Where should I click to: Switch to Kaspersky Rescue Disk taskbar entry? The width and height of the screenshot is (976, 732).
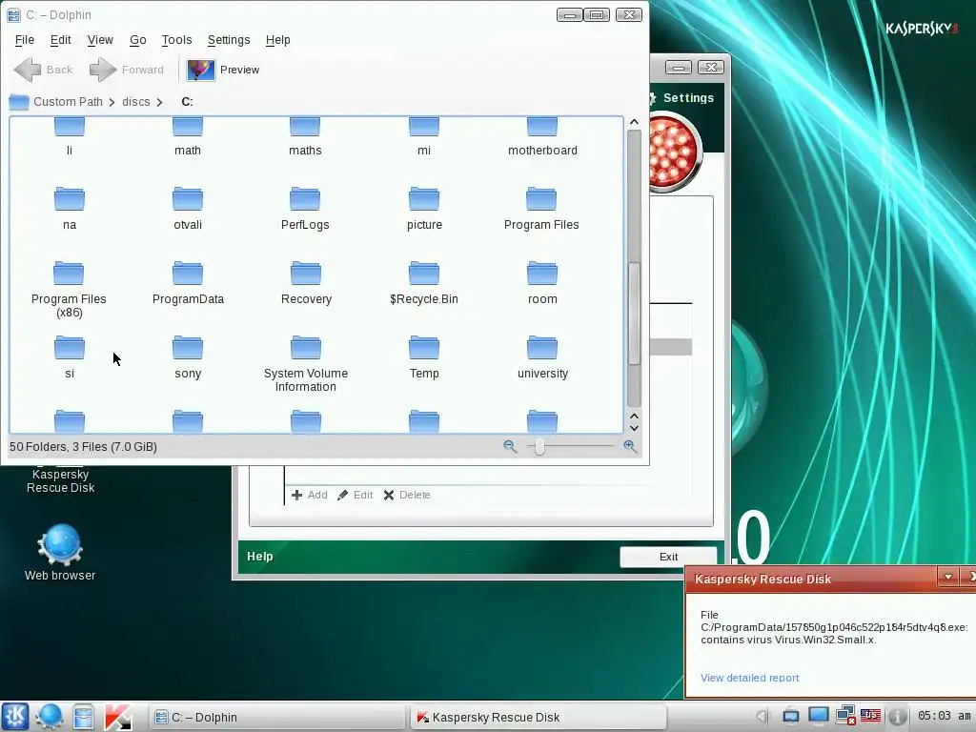point(538,717)
